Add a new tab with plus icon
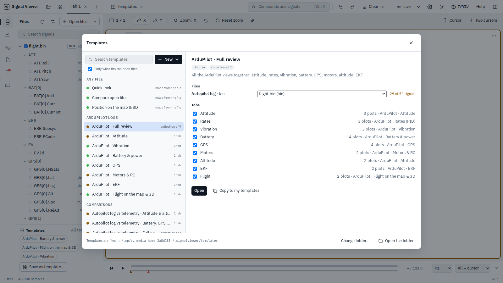The image size is (503, 283). coord(96,7)
